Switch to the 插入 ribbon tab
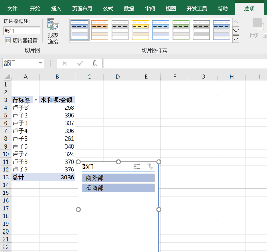The width and height of the screenshot is (267, 252). point(56,8)
